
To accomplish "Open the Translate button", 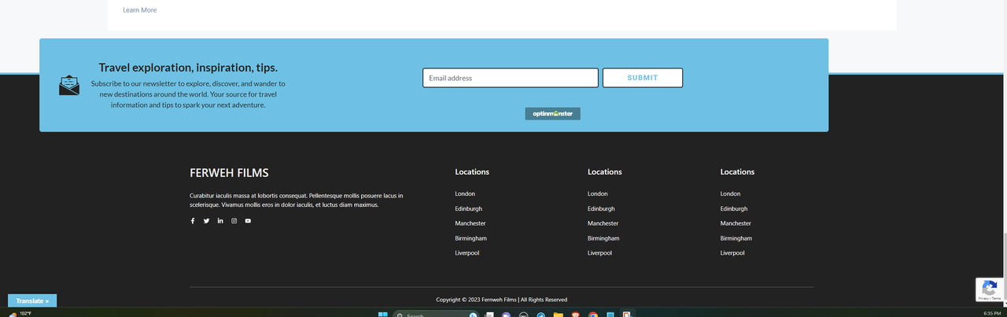I will coord(32,300).
